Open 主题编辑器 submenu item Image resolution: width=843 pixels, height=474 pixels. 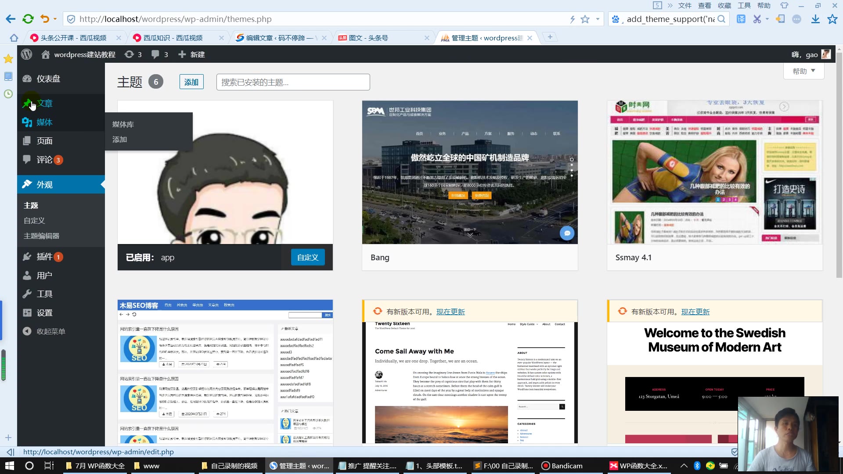[41, 236]
